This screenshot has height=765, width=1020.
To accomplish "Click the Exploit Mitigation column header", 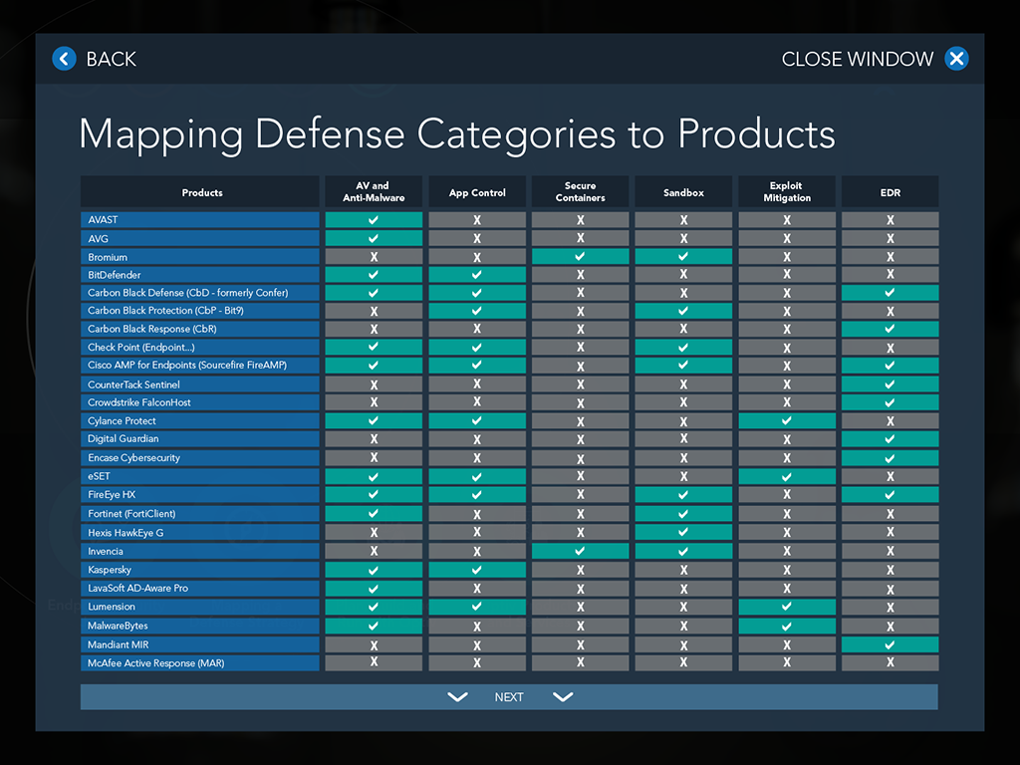I will (787, 192).
